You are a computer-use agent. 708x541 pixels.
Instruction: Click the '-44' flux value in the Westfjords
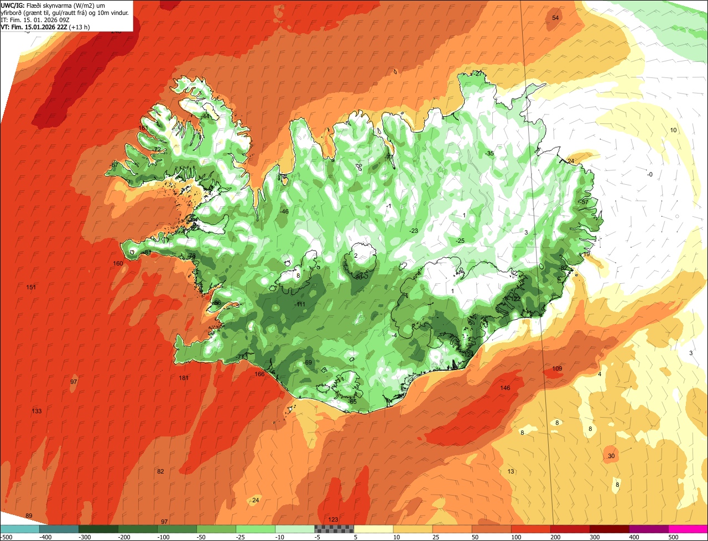[205, 117]
